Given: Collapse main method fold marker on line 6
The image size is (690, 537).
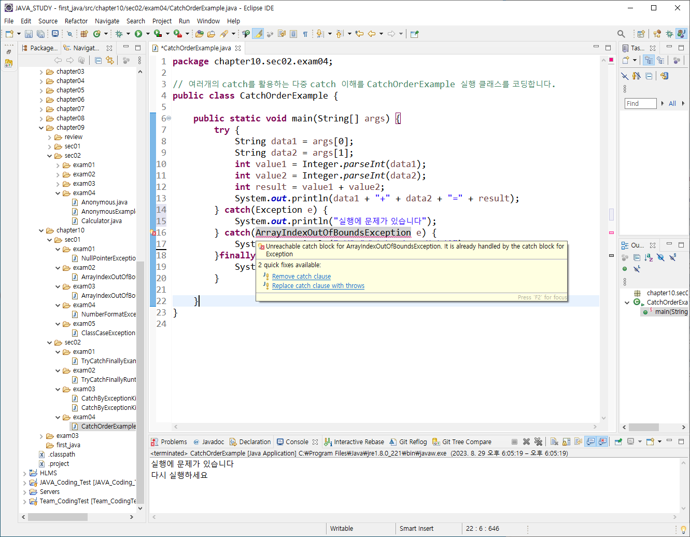Looking at the screenshot, I should (x=168, y=118).
